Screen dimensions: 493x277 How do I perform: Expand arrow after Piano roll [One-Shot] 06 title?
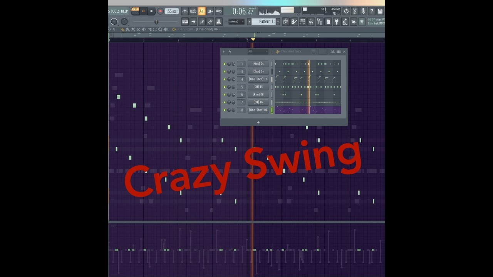[220, 29]
